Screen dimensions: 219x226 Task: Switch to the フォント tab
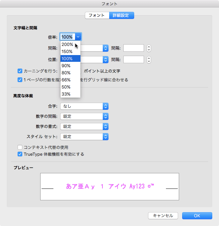(97, 16)
